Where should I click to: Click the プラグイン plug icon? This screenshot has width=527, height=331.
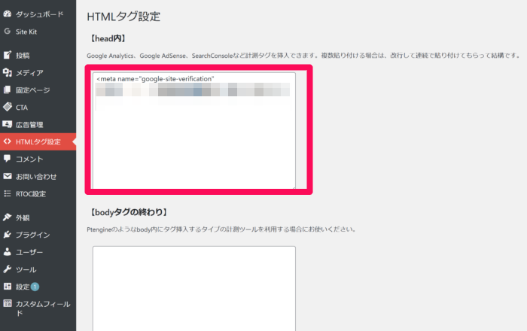click(7, 234)
